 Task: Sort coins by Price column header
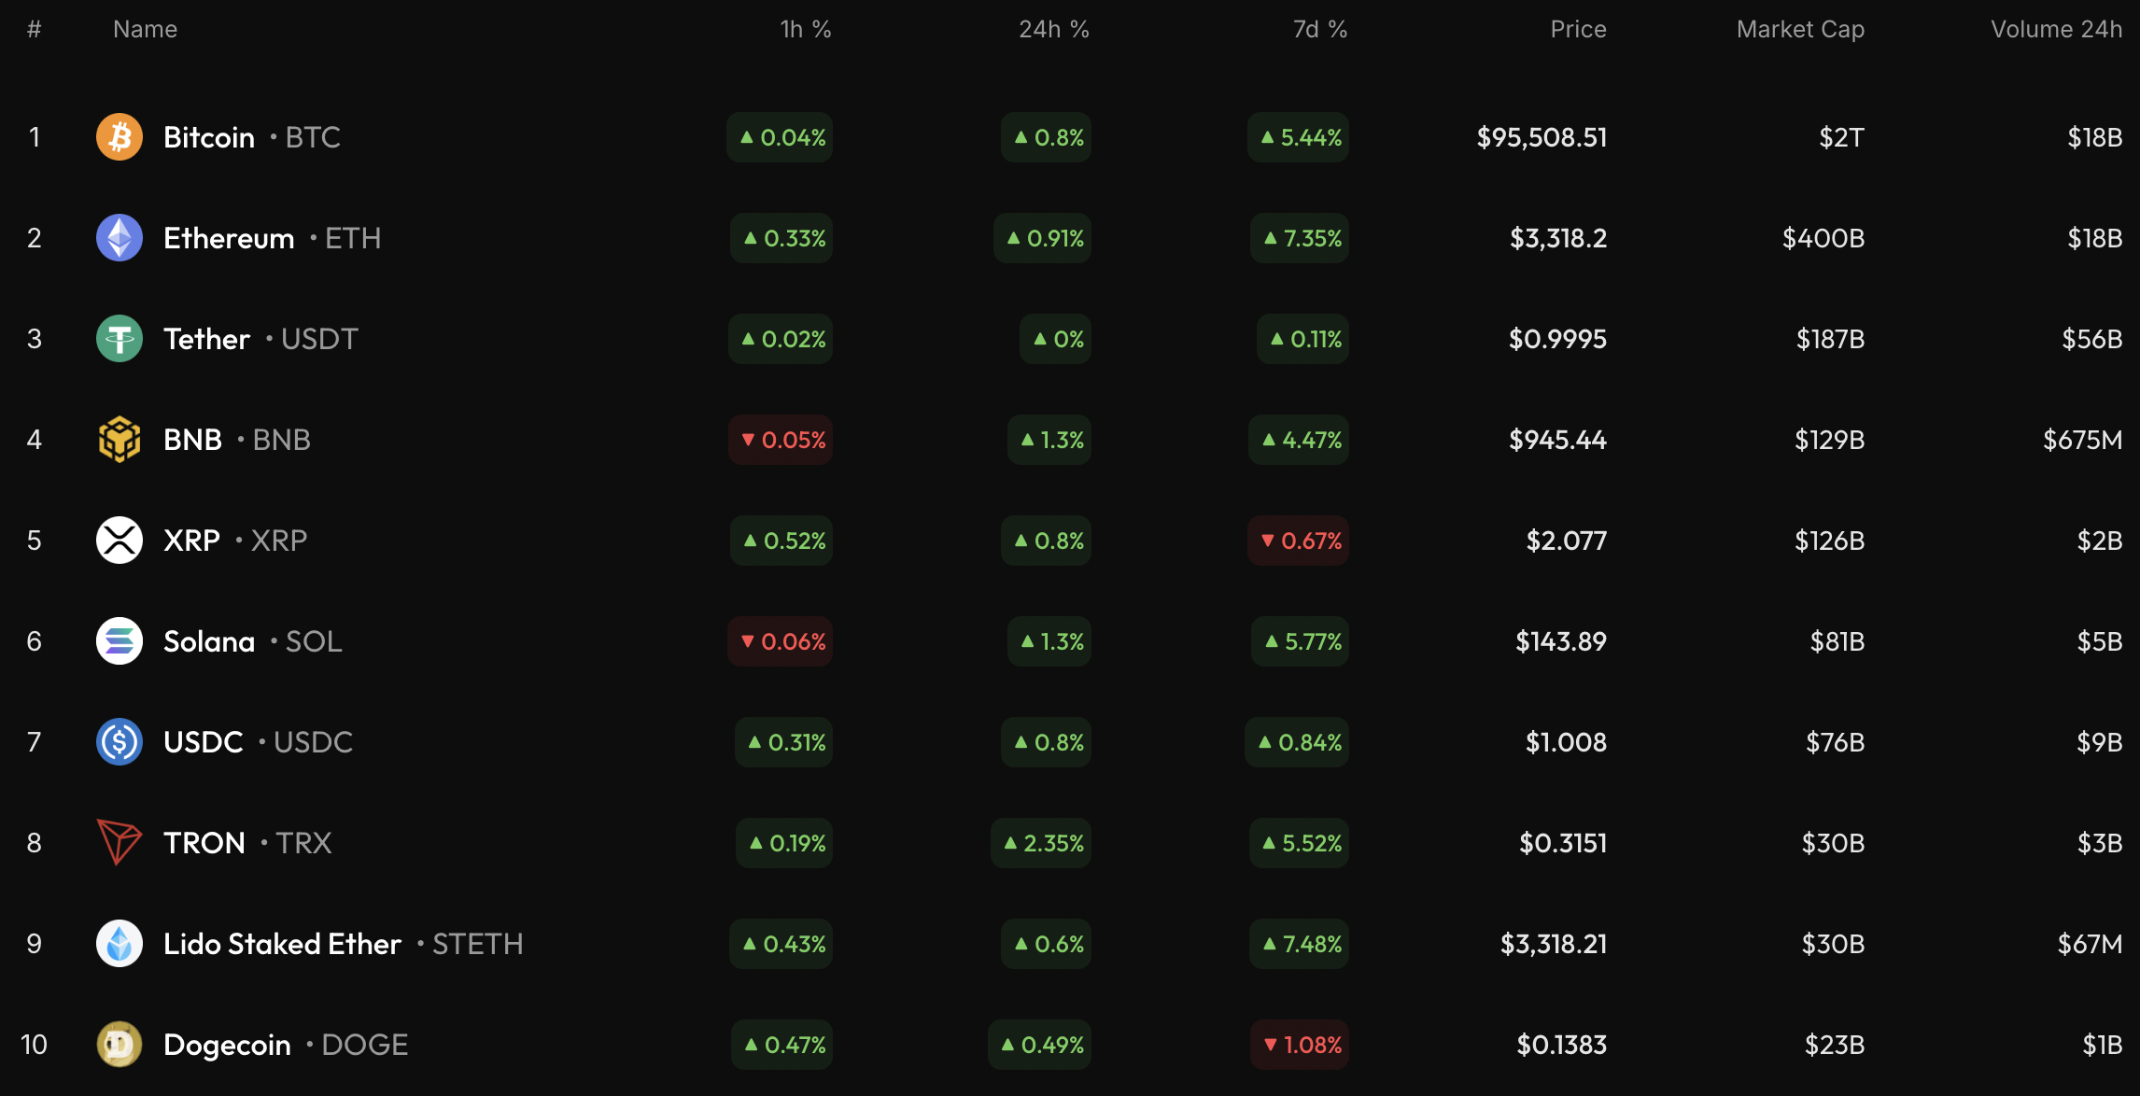[x=1578, y=29]
